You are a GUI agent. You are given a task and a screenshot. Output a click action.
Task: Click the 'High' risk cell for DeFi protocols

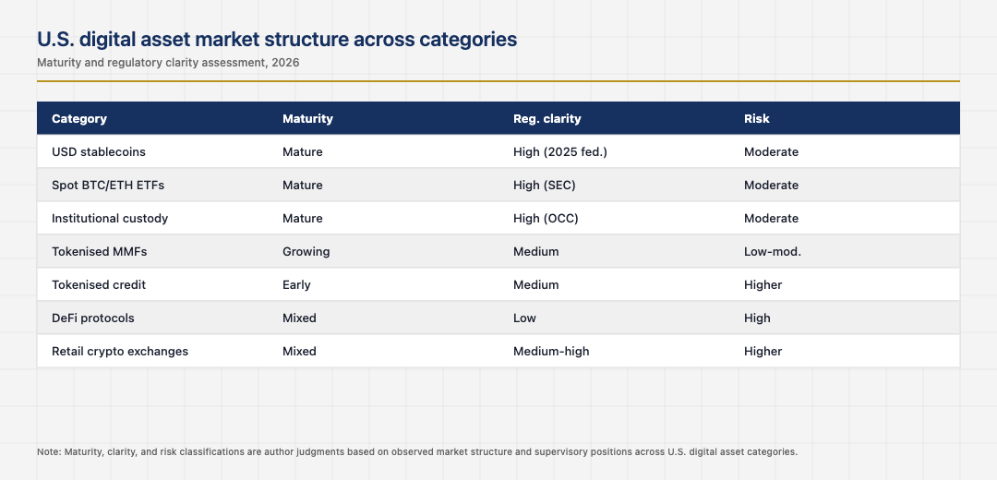pos(757,318)
